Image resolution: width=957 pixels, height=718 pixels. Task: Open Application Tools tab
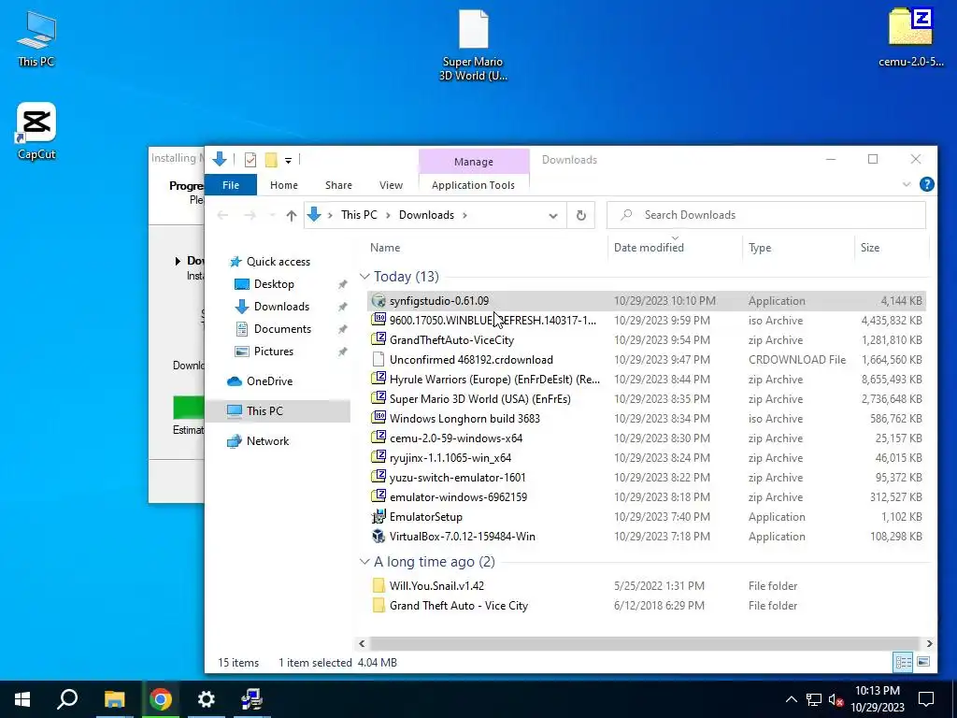(x=473, y=185)
